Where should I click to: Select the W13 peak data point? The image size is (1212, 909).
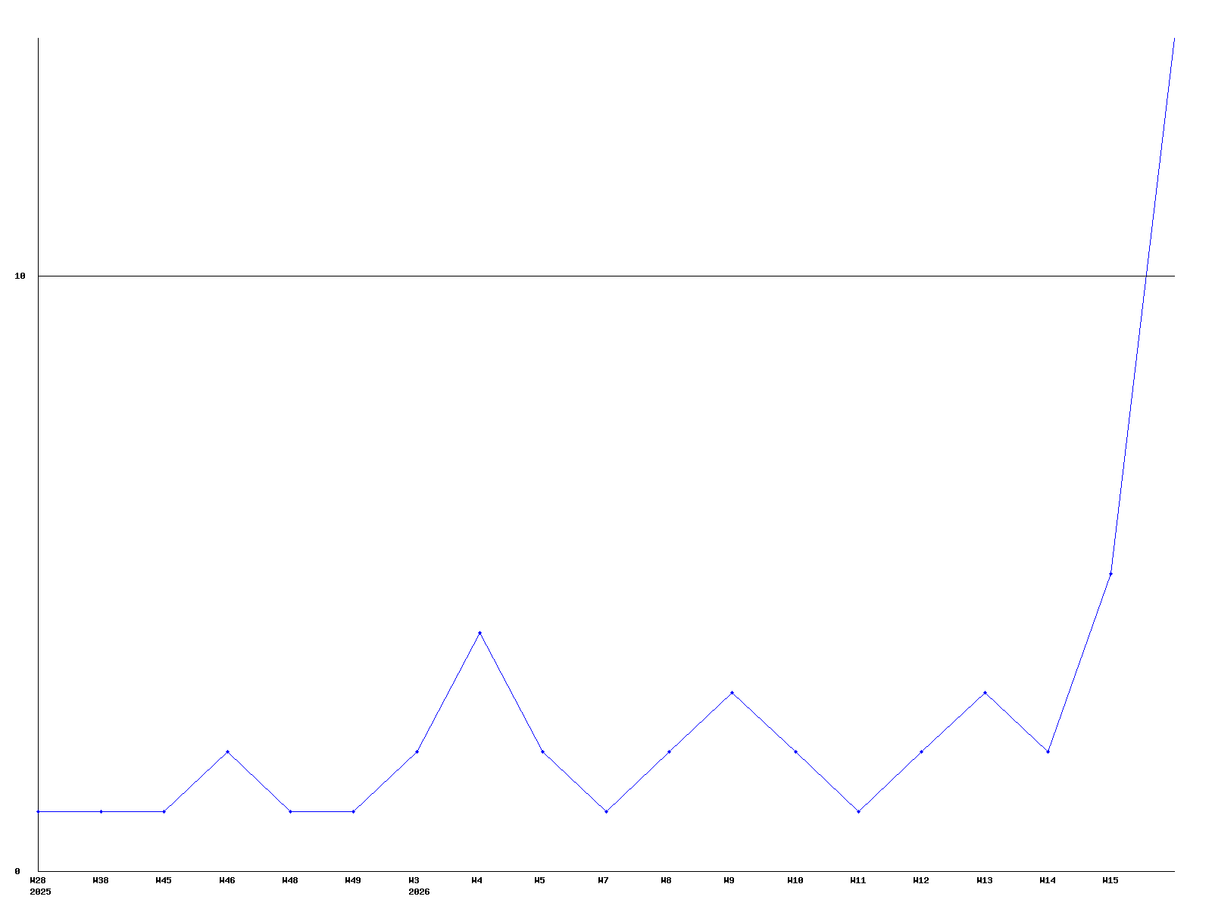coord(985,692)
